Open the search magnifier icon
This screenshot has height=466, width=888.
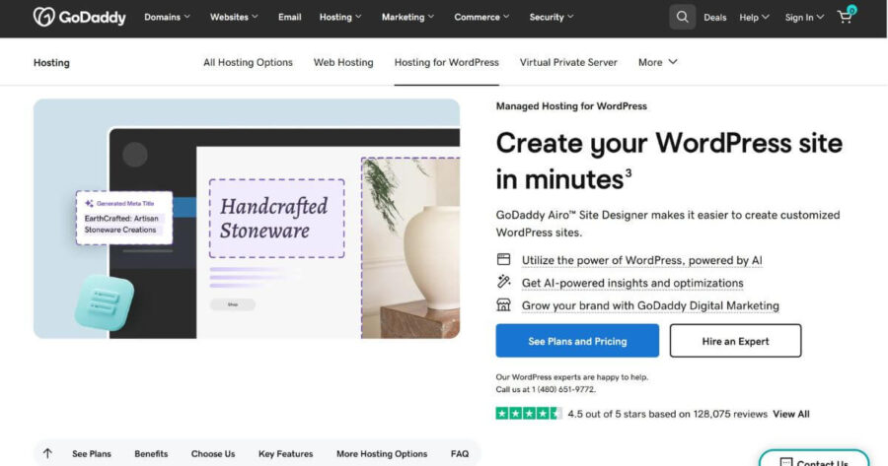click(x=683, y=17)
